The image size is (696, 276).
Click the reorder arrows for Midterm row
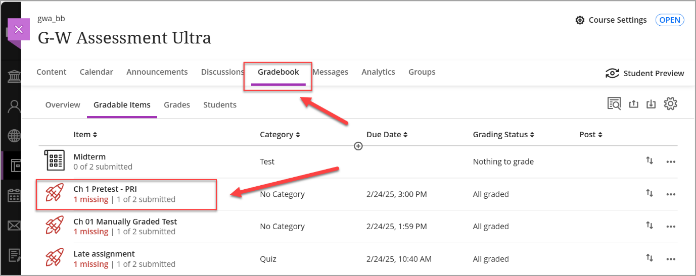[x=649, y=160]
